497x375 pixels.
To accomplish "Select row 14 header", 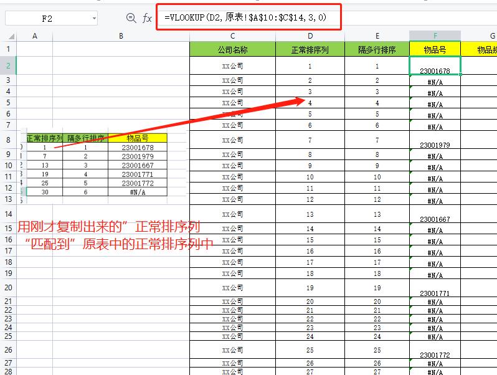I will click(x=8, y=214).
